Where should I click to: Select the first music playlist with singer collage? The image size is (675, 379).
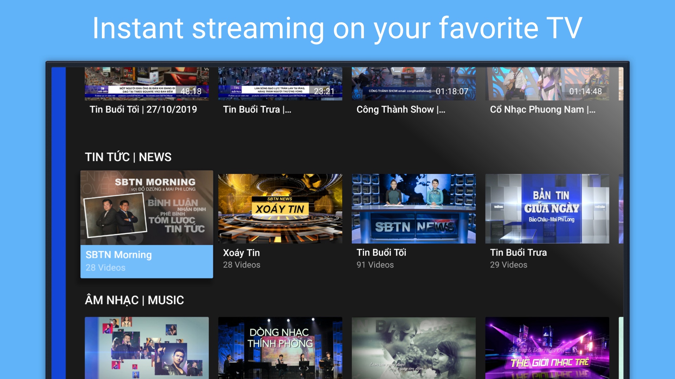coord(147,347)
